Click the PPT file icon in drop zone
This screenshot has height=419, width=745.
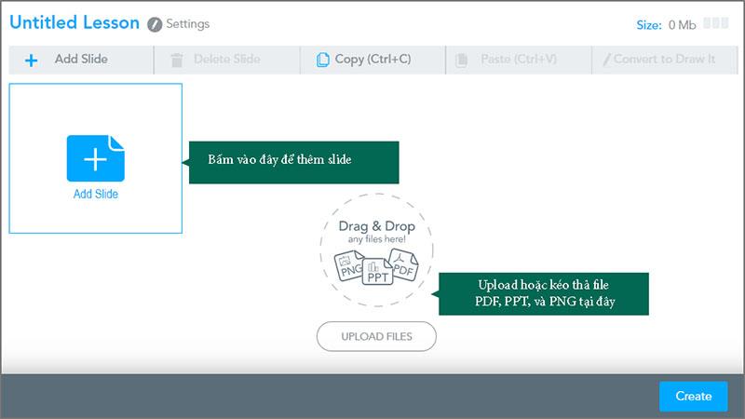pos(376,275)
